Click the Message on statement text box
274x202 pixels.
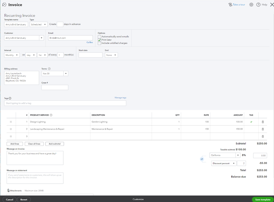pyautogui.click(x=35, y=178)
